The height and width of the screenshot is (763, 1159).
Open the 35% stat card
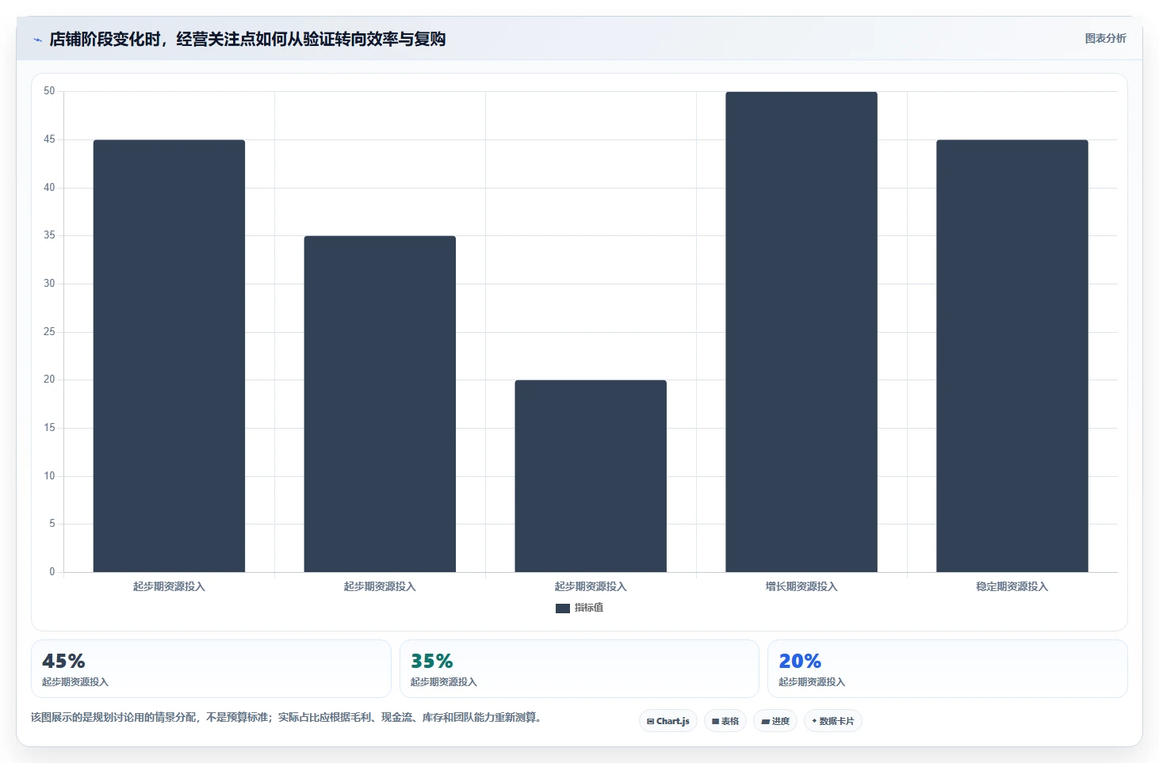(579, 669)
